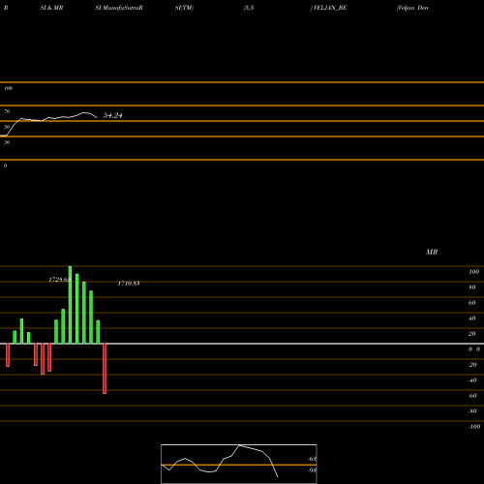Open the mini line chart thumbnail at bottom
The width and height of the screenshot is (484, 484).
pos(239,464)
